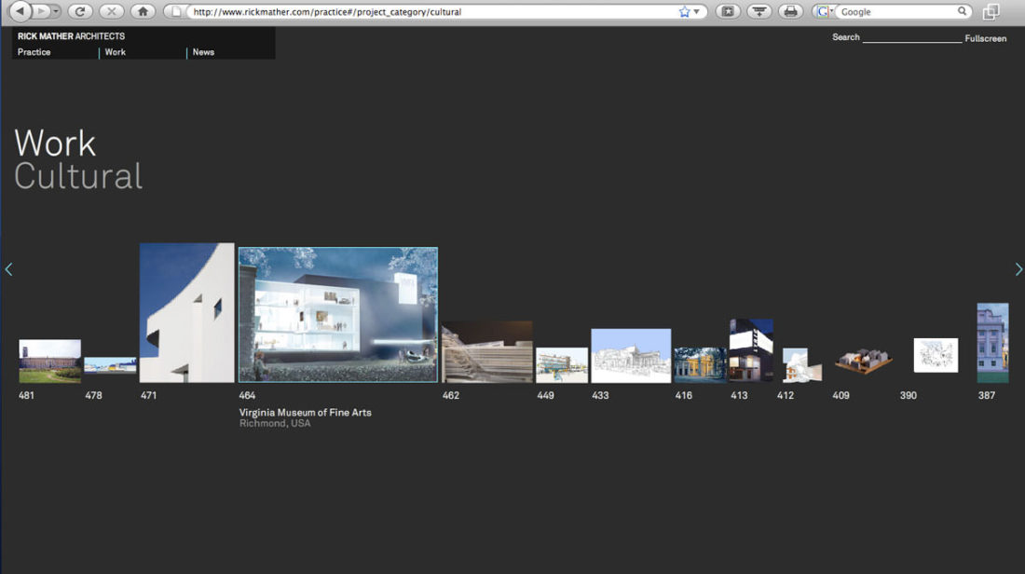This screenshot has height=574, width=1025.
Task: Open the bookmarks toolbar button
Action: click(728, 11)
